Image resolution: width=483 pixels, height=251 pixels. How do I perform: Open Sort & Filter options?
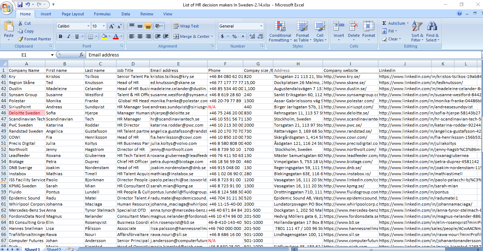tap(417, 31)
